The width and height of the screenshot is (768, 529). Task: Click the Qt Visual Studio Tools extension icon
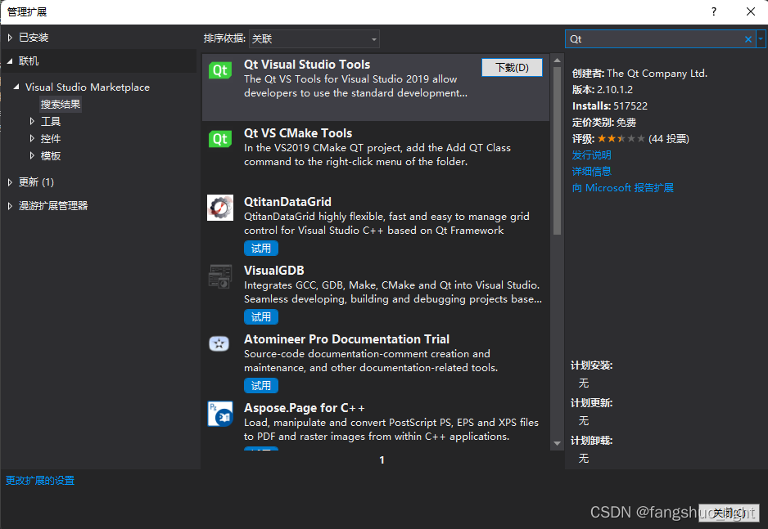tap(220, 70)
